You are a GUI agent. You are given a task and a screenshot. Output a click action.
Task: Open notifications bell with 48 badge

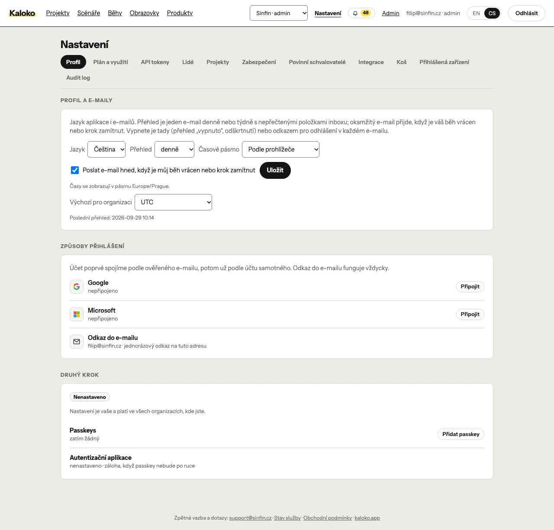[361, 13]
